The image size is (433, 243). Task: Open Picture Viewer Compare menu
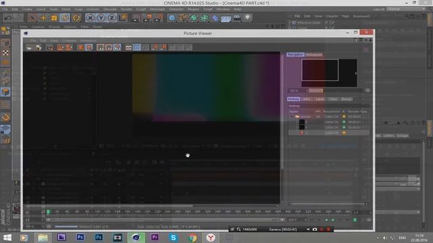tap(69, 40)
